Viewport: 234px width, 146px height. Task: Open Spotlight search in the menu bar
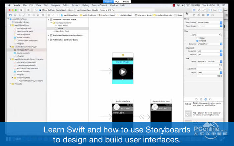tap(218, 5)
